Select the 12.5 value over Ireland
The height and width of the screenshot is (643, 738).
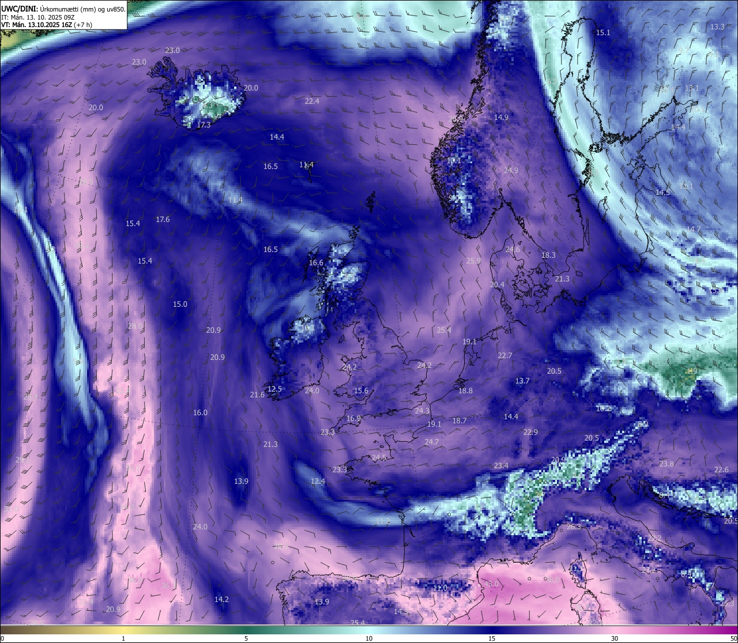[x=274, y=389]
